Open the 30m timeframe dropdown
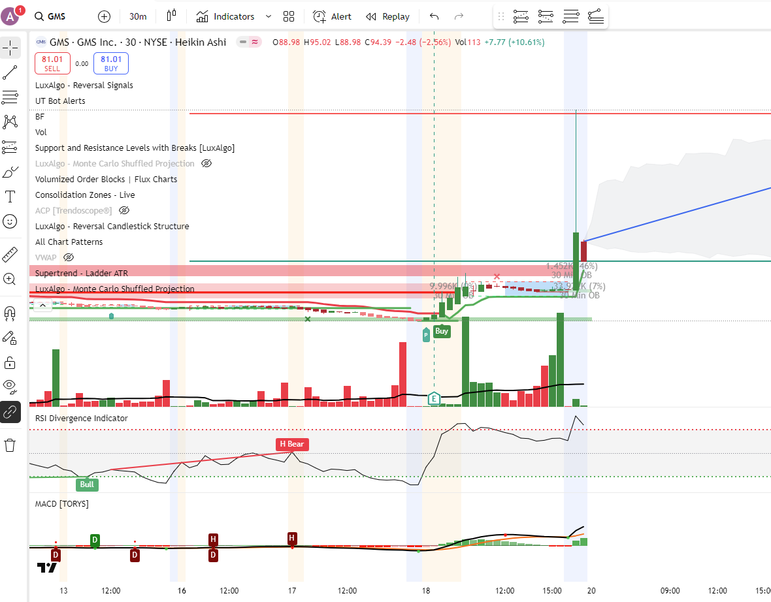Image resolution: width=771 pixels, height=602 pixels. (138, 16)
